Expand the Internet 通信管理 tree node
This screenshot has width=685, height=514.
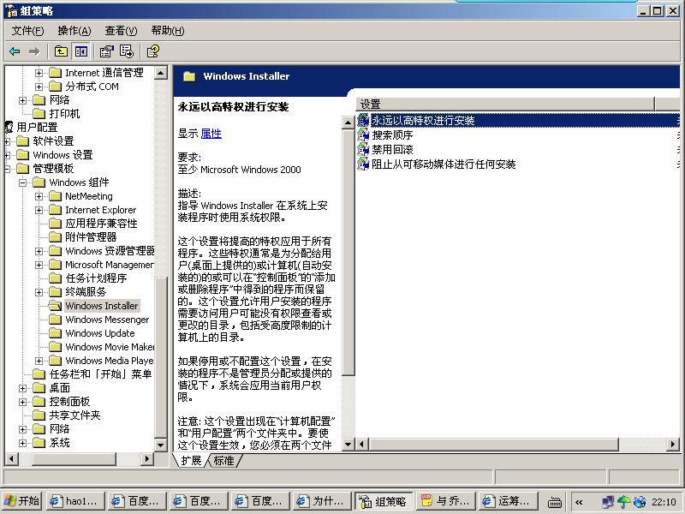click(39, 73)
